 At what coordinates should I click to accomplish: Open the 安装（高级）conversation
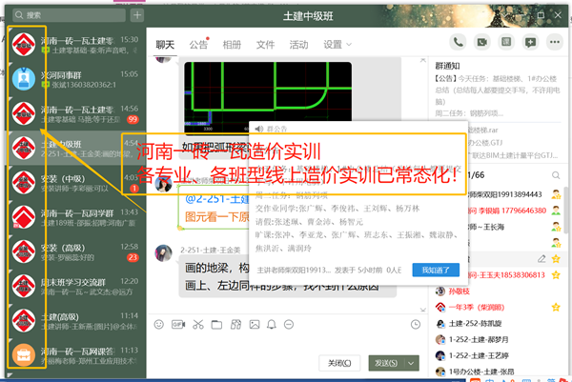click(x=75, y=251)
